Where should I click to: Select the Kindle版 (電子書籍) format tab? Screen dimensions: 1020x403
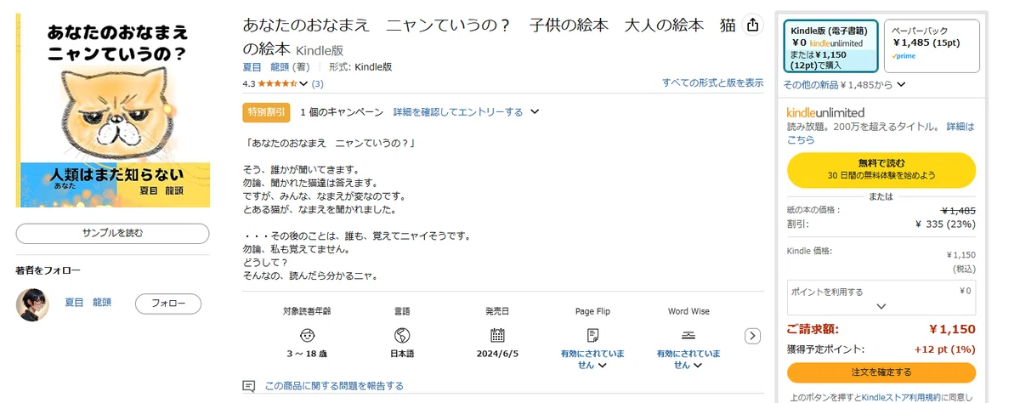pos(830,47)
